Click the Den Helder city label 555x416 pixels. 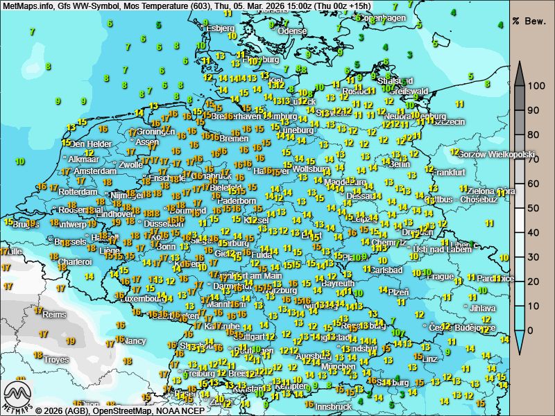coord(90,144)
